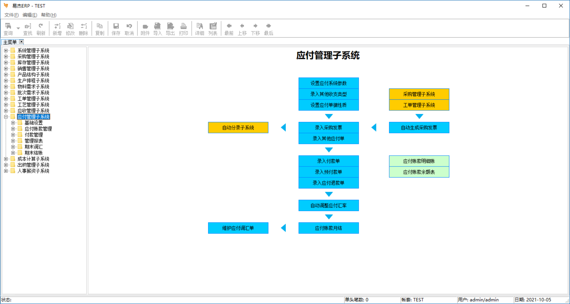Click the 附件 (attachment) toolbar icon

[x=145, y=29]
